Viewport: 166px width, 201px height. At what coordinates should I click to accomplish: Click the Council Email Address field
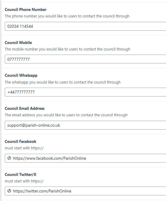86,125
